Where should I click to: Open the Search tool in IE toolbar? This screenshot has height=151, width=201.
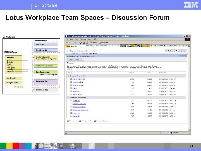(93, 43)
